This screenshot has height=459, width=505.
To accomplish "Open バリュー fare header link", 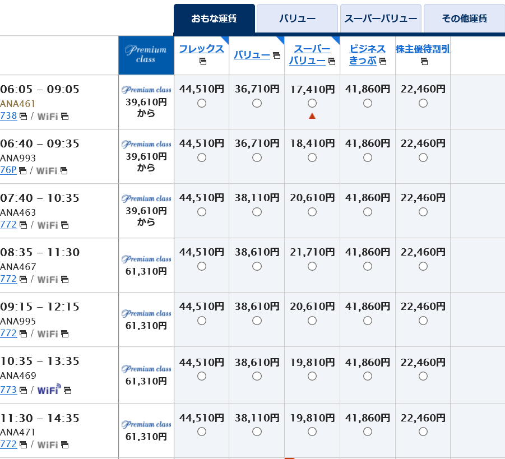I will click(252, 55).
